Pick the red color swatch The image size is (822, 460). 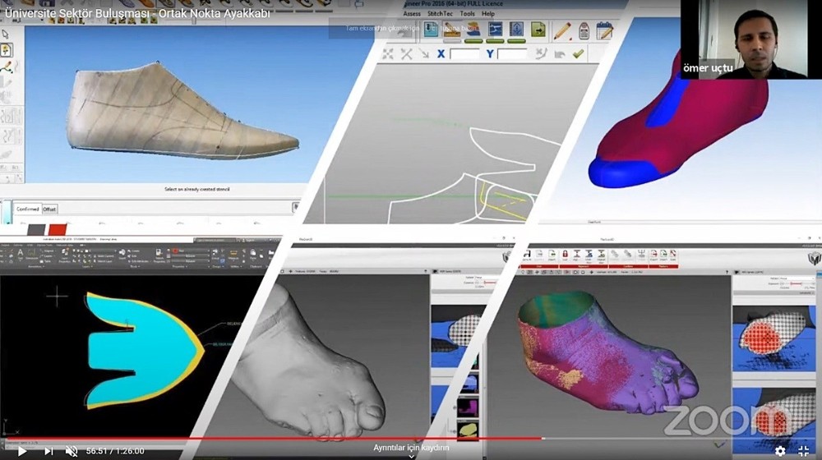tap(57, 228)
